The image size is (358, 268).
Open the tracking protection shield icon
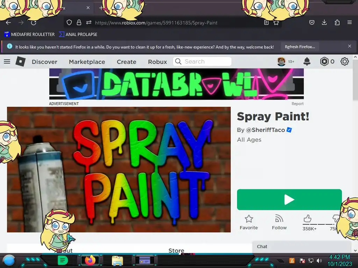click(x=69, y=22)
